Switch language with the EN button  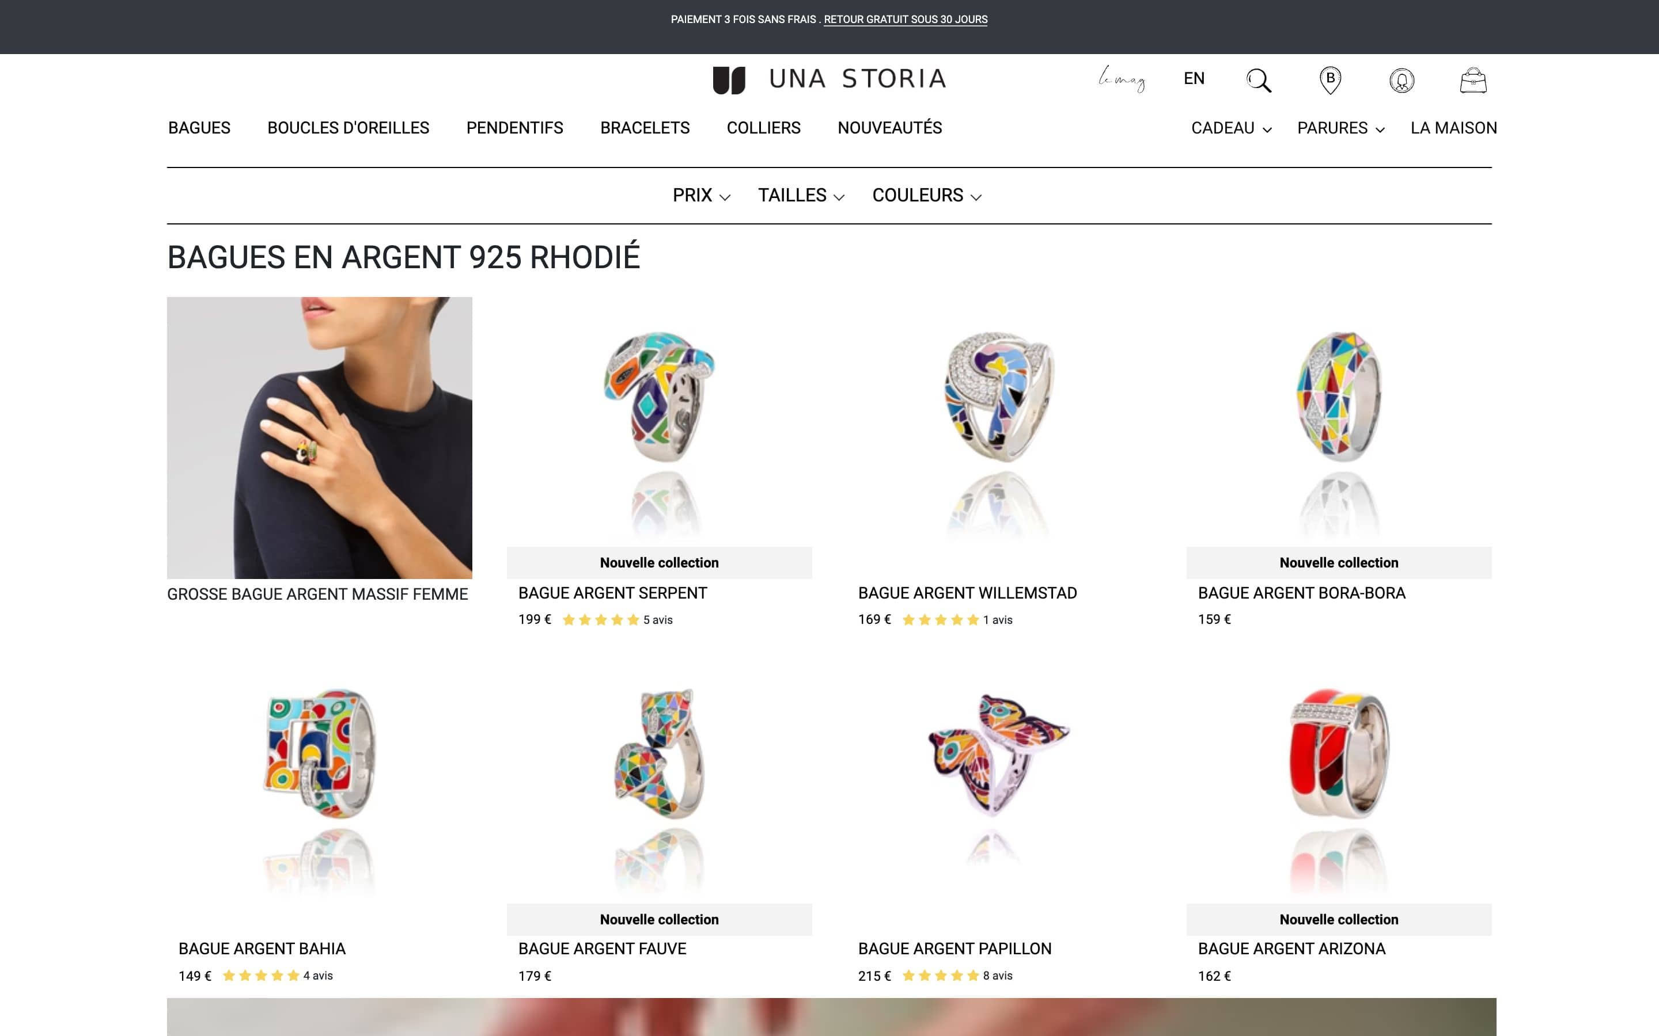coord(1194,79)
